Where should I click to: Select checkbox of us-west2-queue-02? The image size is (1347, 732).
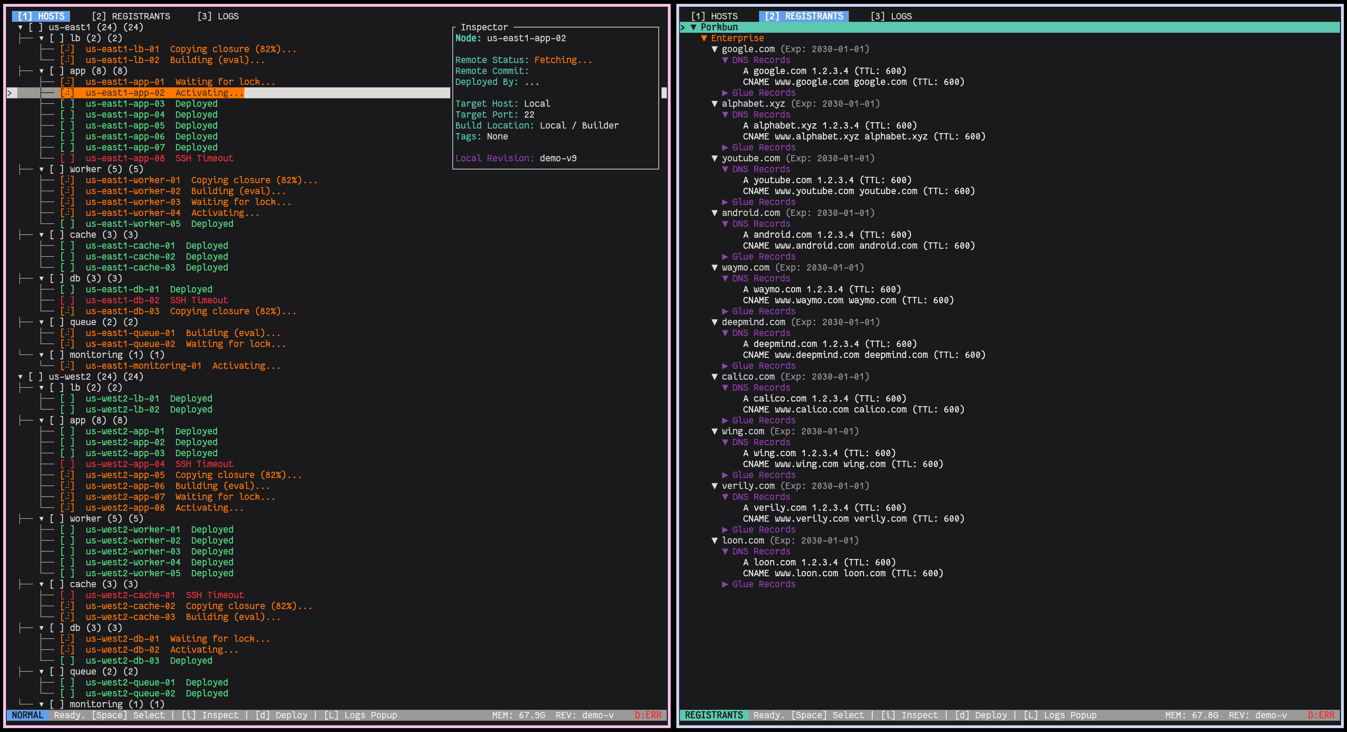[67, 693]
